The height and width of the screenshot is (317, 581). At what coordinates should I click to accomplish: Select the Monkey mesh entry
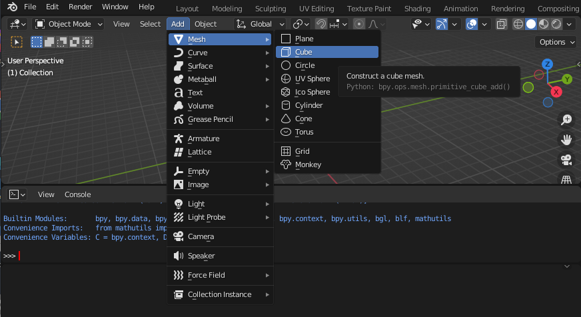click(308, 164)
